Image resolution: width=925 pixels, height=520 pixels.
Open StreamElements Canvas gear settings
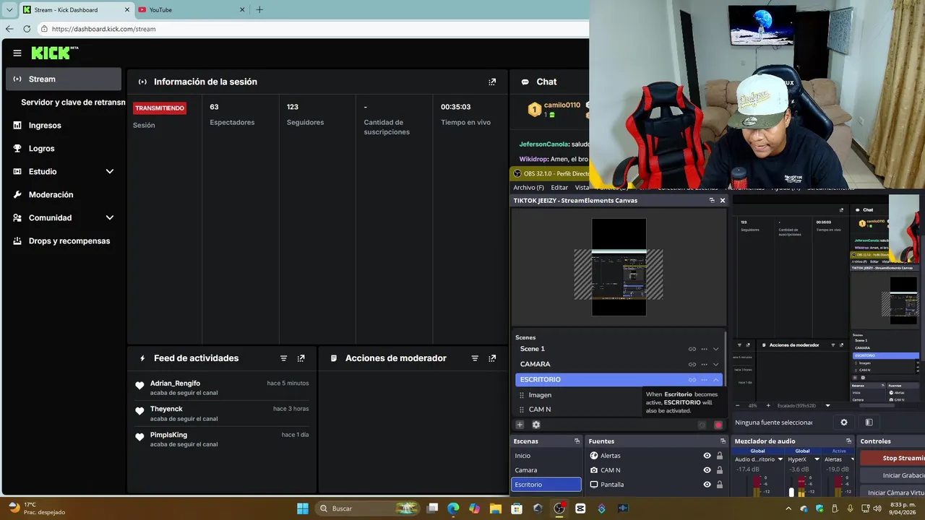pos(536,425)
